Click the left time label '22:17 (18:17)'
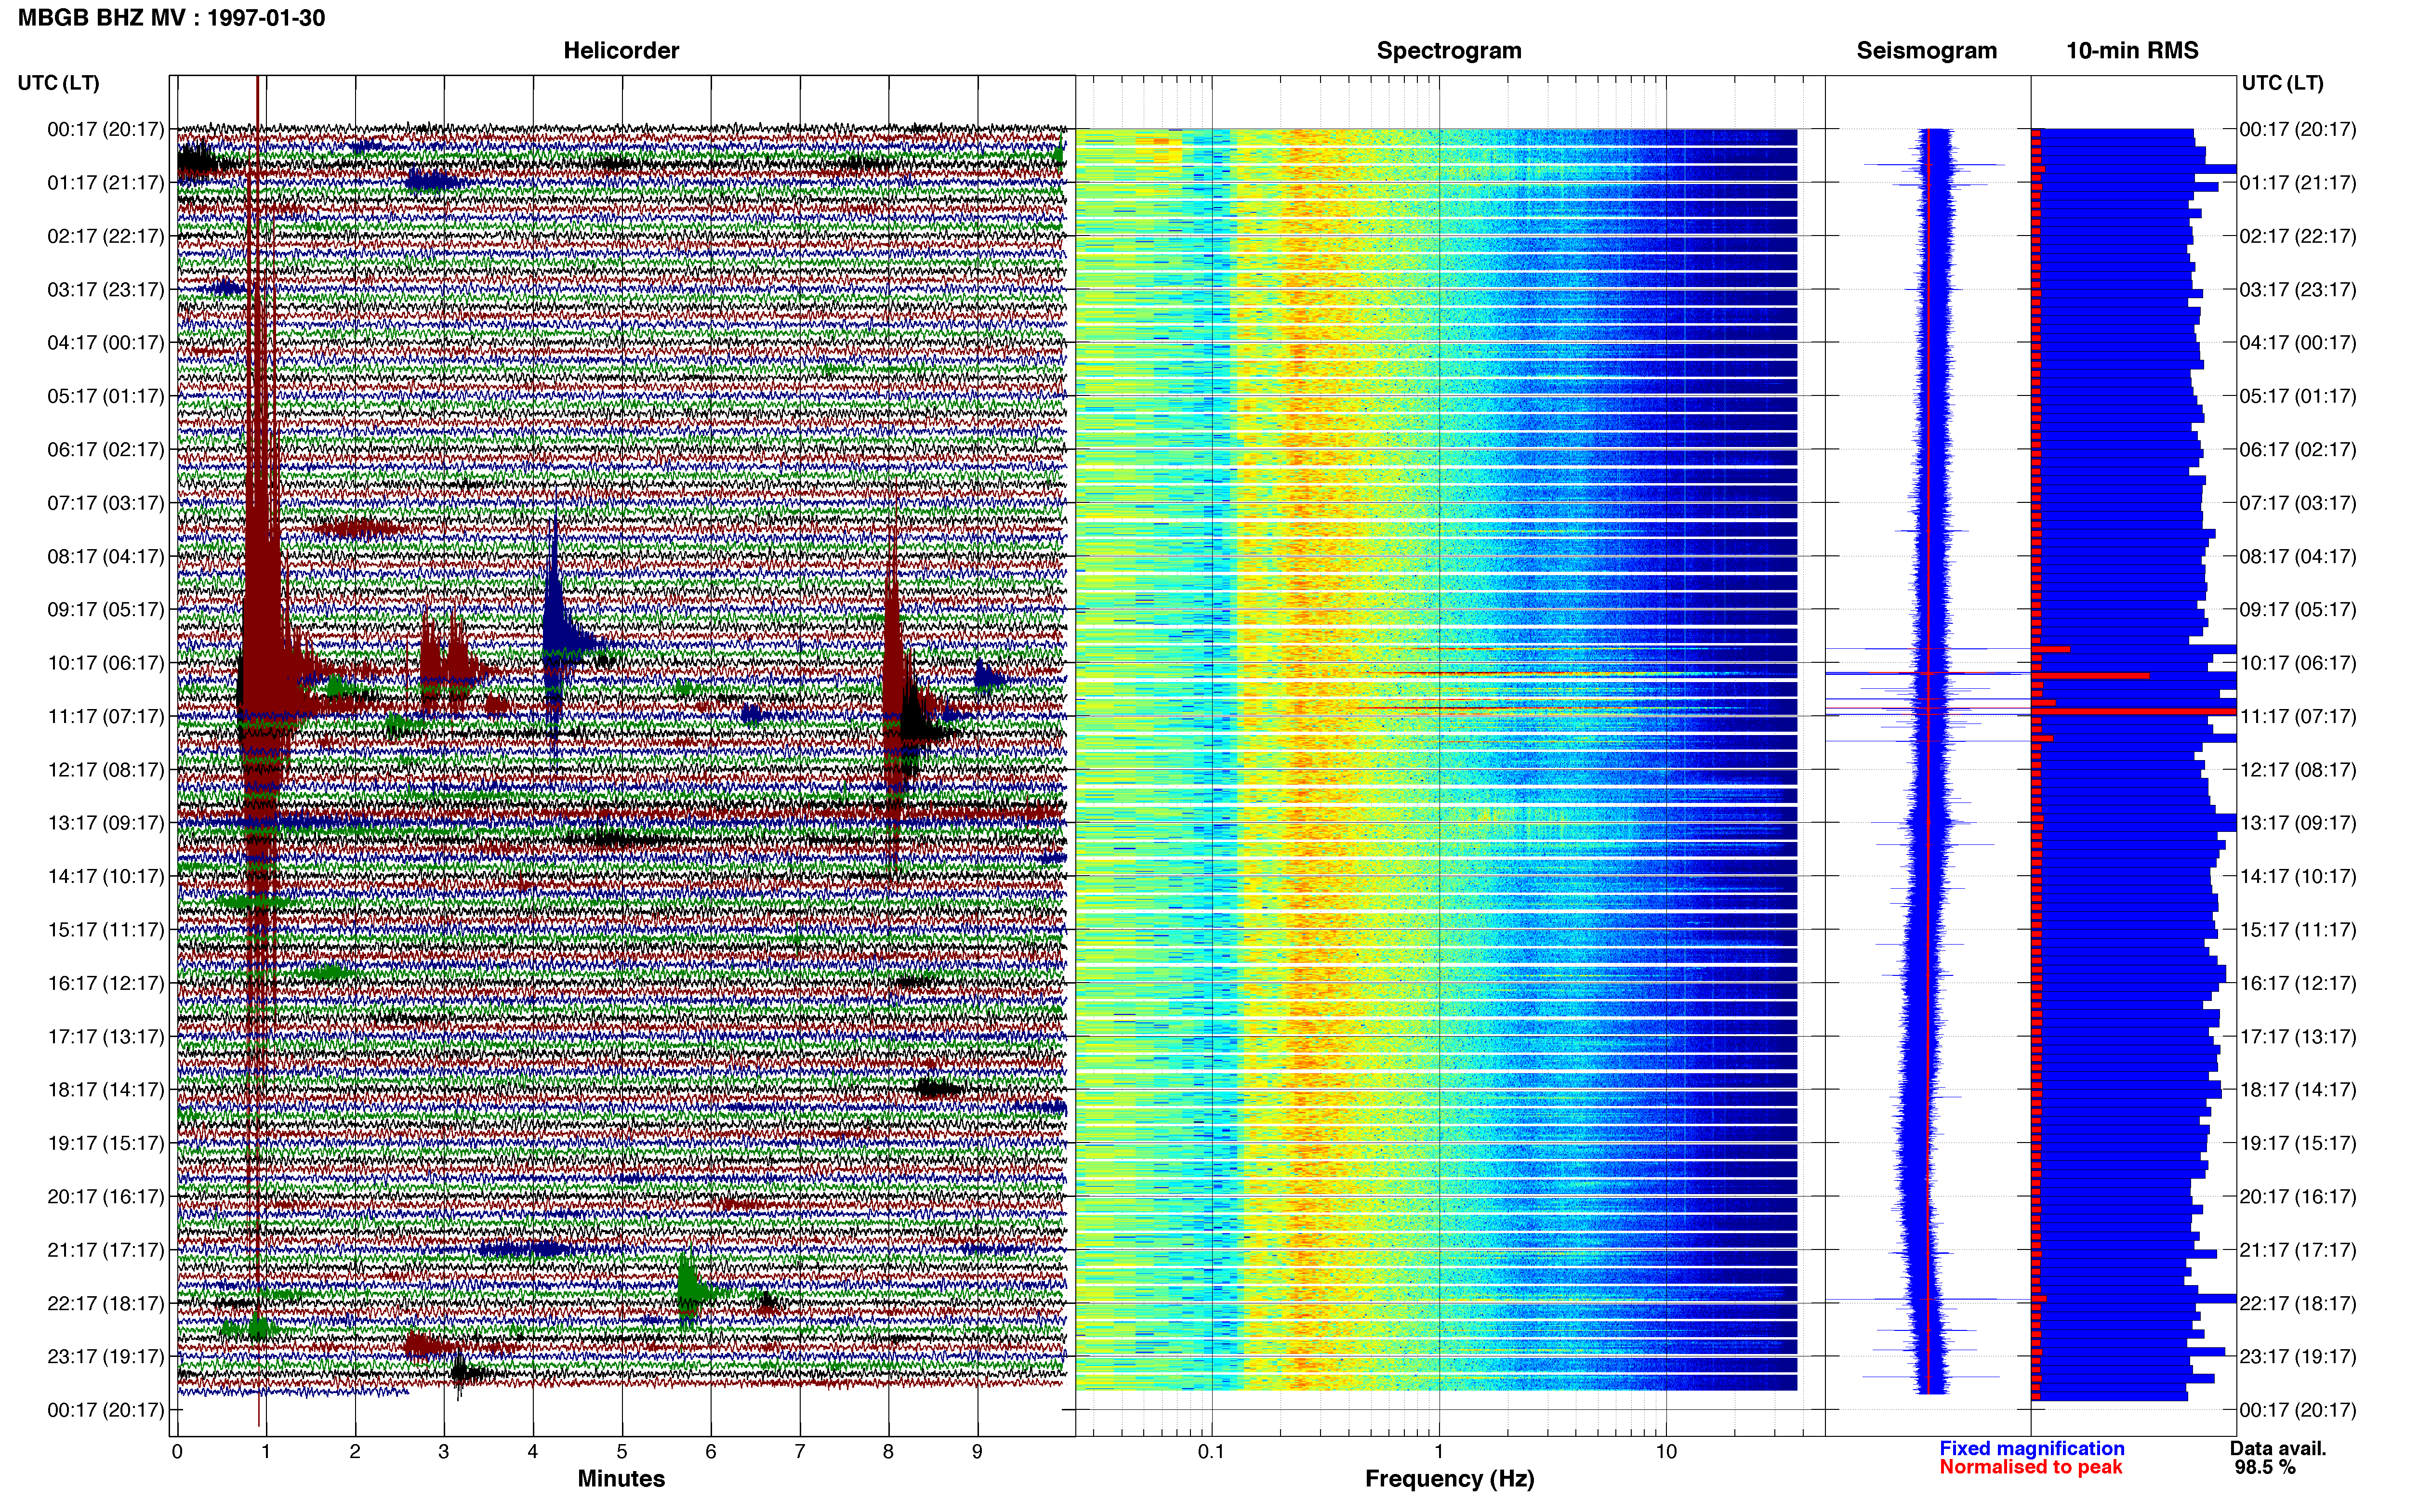The image size is (2418, 1512). click(x=106, y=1303)
